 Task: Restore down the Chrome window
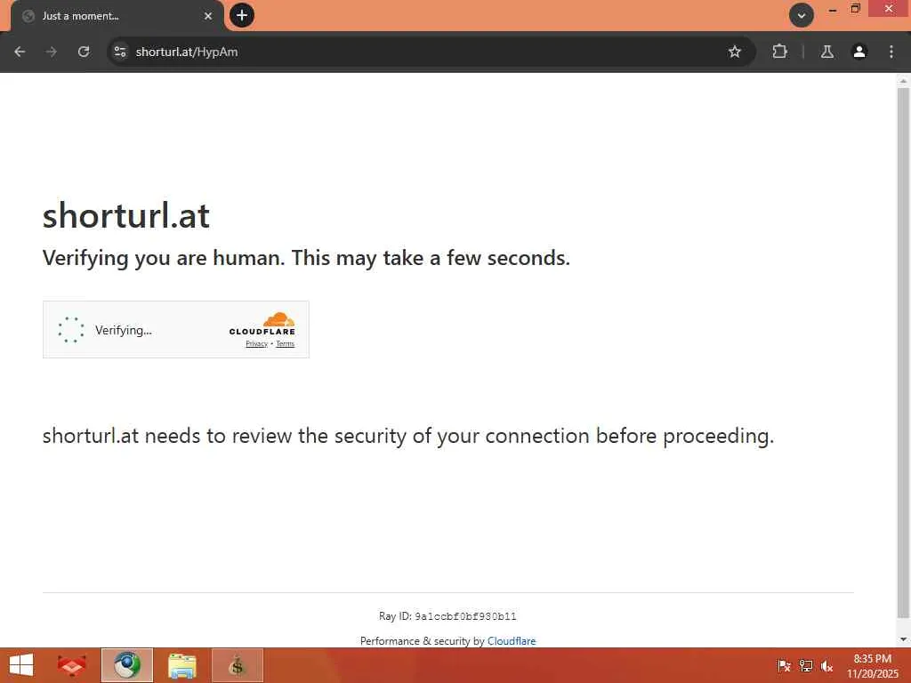click(855, 9)
